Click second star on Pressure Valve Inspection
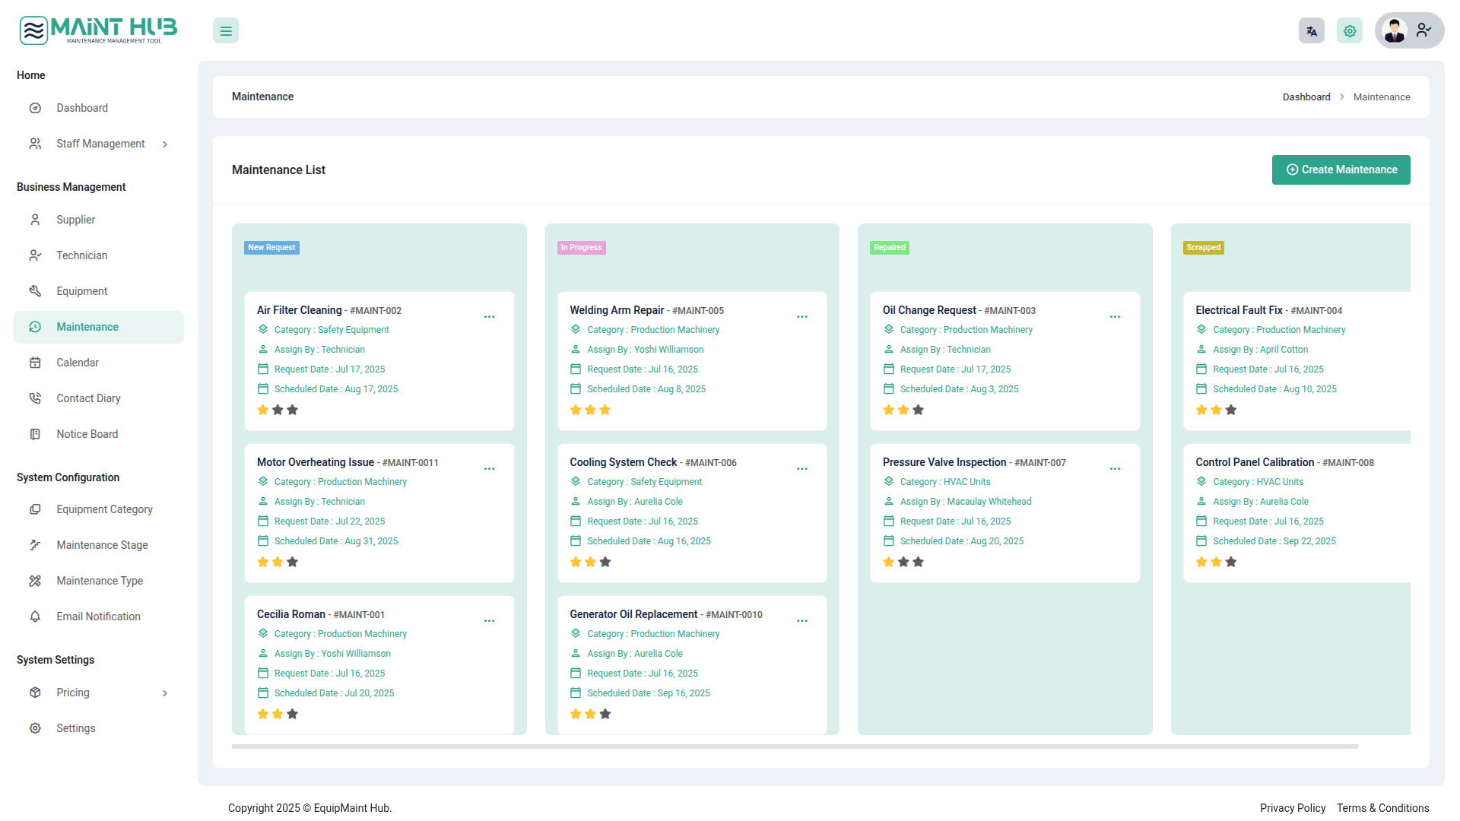1460x821 pixels. tap(903, 563)
